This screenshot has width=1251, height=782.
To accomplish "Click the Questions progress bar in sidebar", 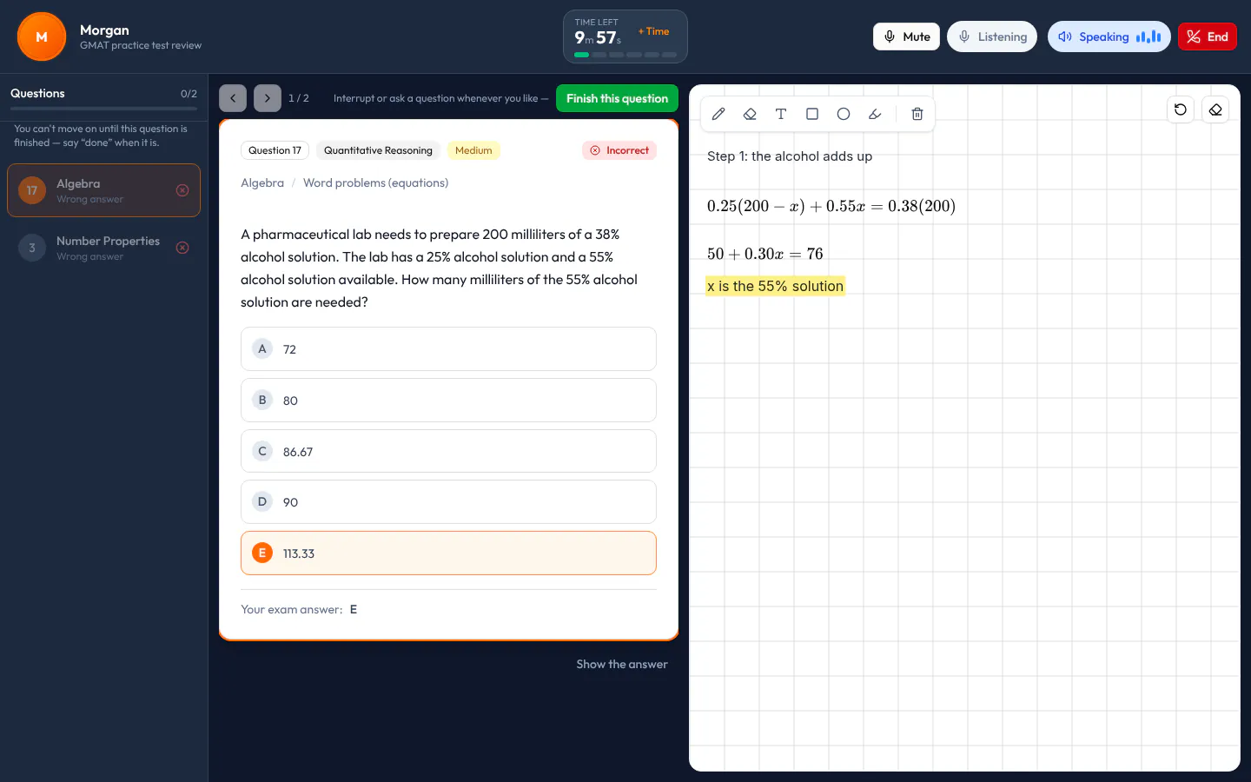I will (x=103, y=109).
